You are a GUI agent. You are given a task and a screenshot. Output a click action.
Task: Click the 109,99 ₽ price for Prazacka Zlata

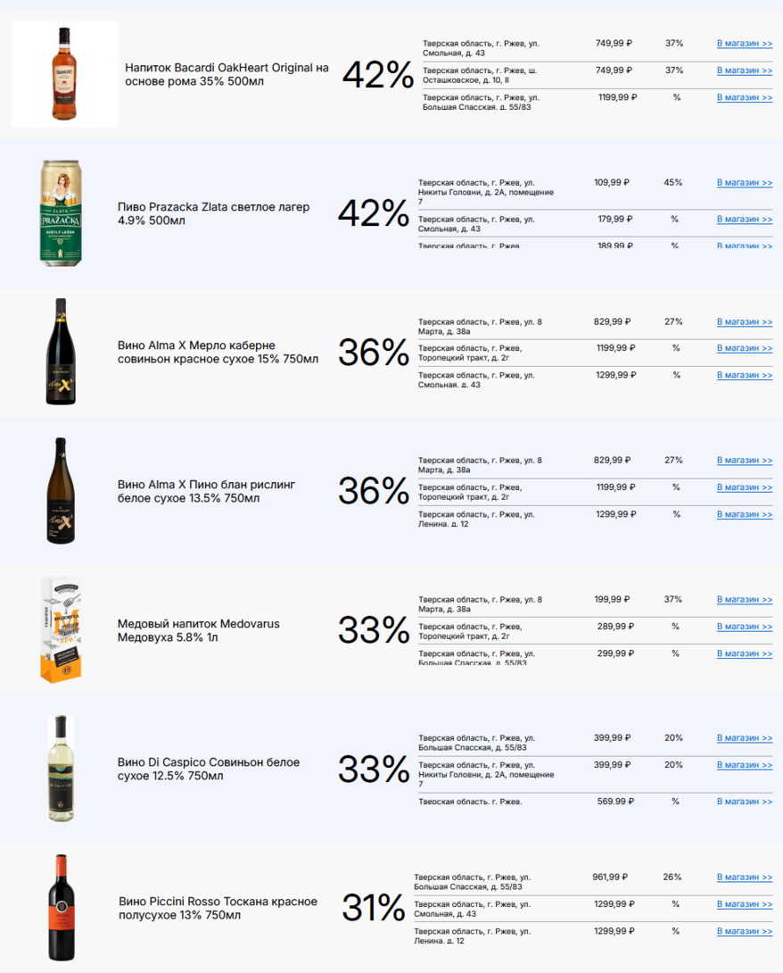pyautogui.click(x=612, y=182)
